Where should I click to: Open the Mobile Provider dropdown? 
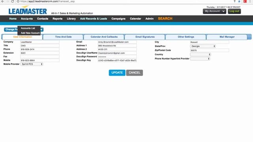coord(32,64)
